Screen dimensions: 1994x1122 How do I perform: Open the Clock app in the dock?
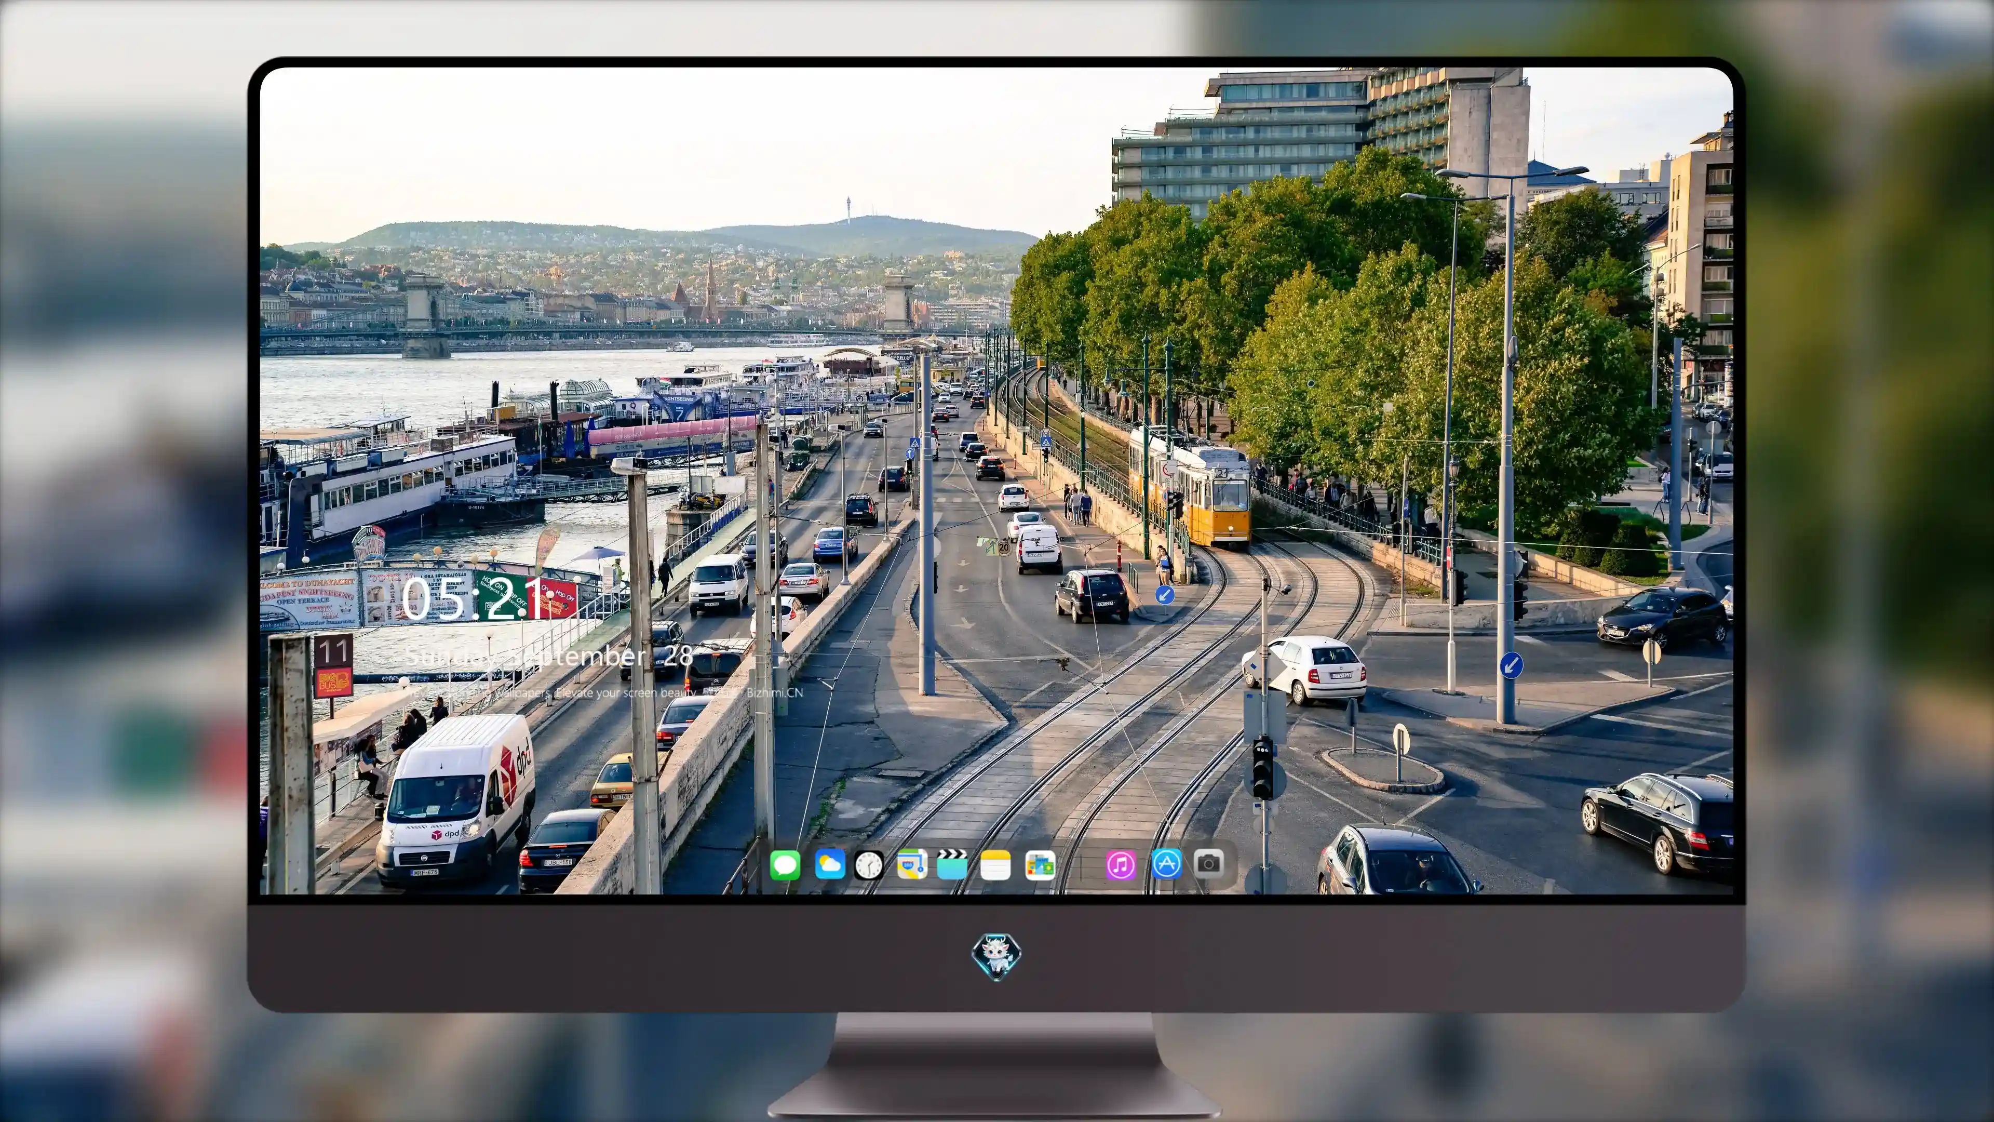coord(869,865)
